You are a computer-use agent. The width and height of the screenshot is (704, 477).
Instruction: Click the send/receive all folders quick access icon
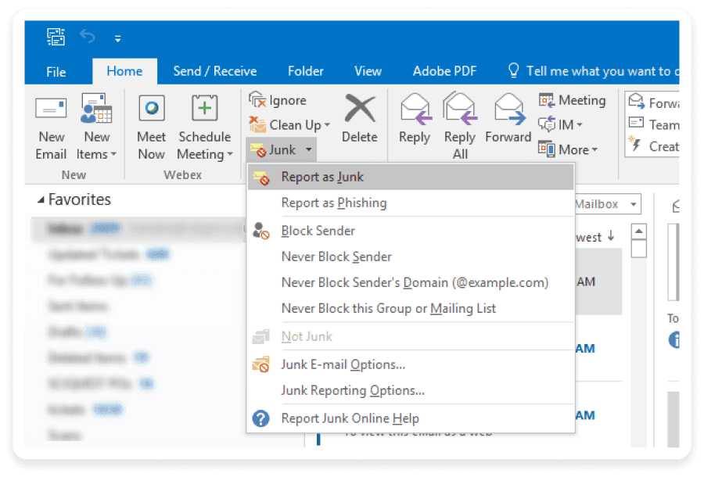[56, 37]
